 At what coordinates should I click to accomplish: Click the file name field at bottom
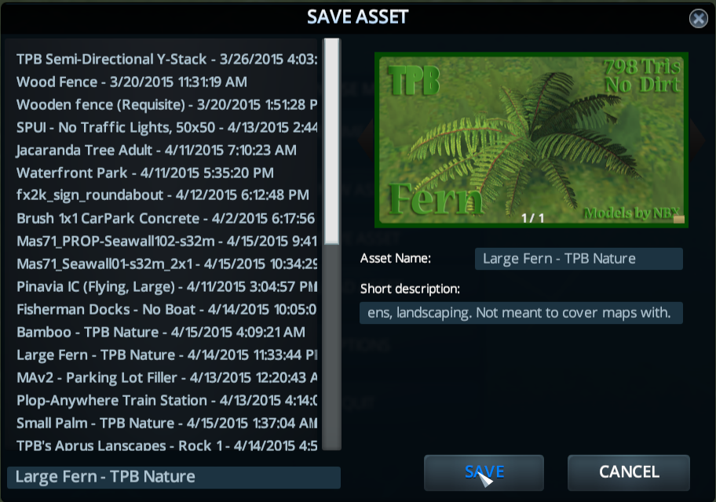pos(174,478)
